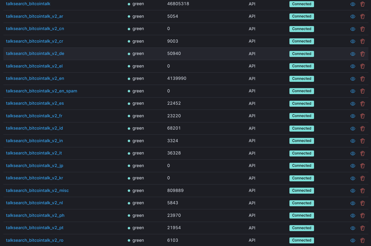The image size is (371, 246).
Task: Delete talksearch_bitcointalk_v2_it index
Action: (362, 153)
